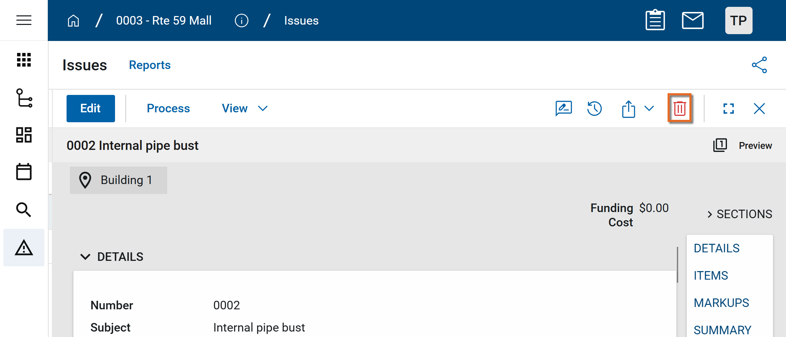The image size is (786, 337).
Task: Click the project info icon
Action: (241, 21)
